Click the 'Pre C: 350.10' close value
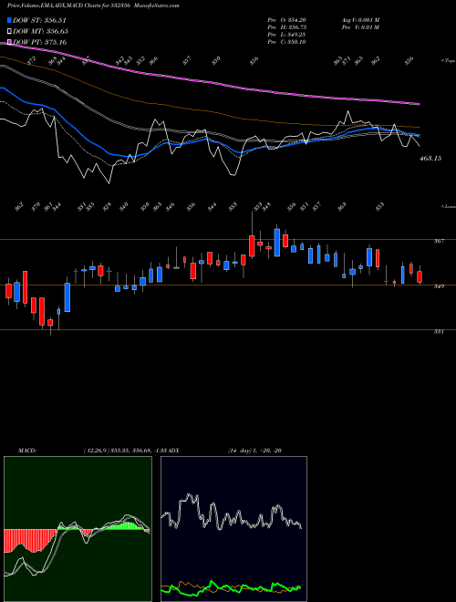 [x=286, y=42]
